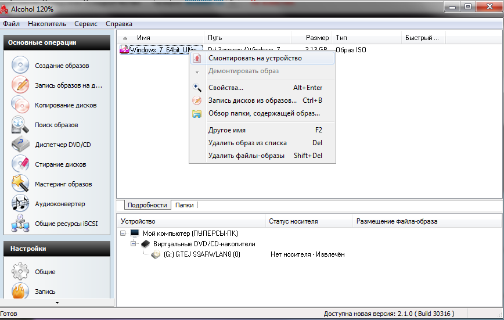Expand the sidebar with the bottom down arrow

[57, 303]
